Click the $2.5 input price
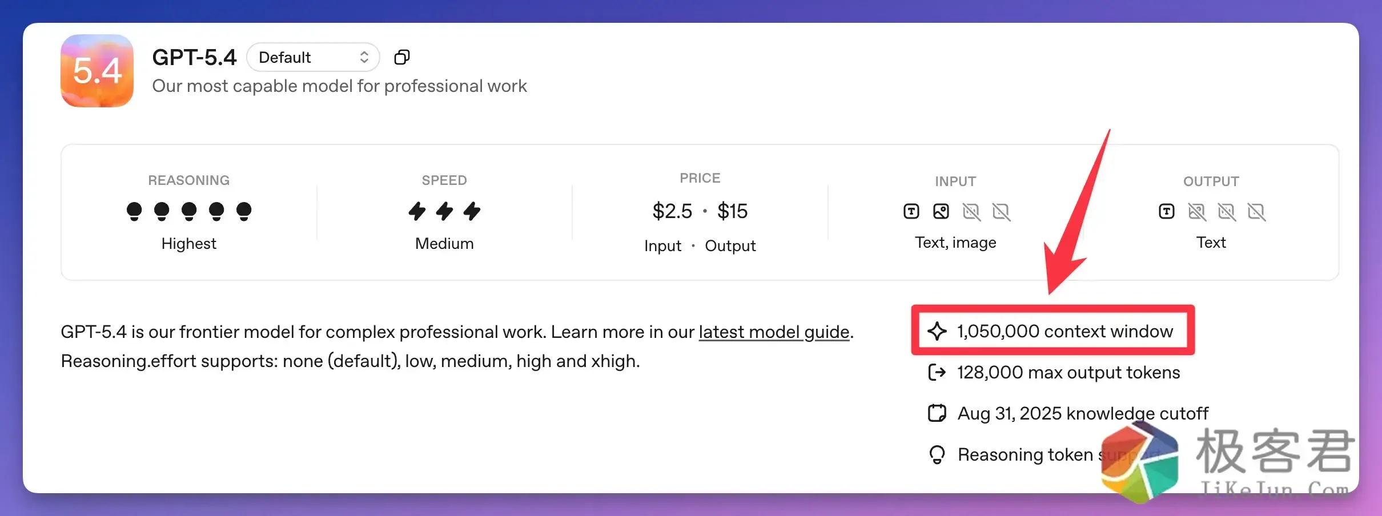 pyautogui.click(x=672, y=211)
